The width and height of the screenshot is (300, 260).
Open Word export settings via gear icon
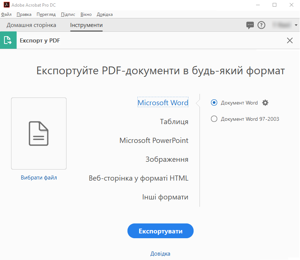(265, 103)
